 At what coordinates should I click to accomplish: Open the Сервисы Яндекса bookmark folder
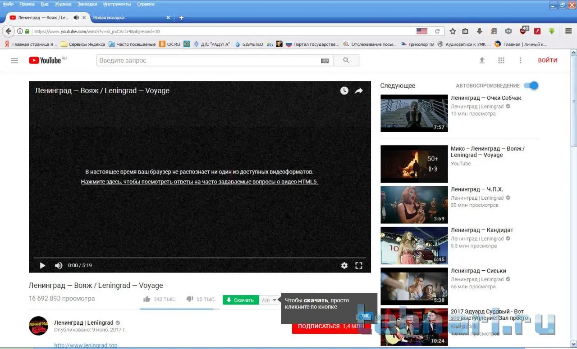coord(83,44)
